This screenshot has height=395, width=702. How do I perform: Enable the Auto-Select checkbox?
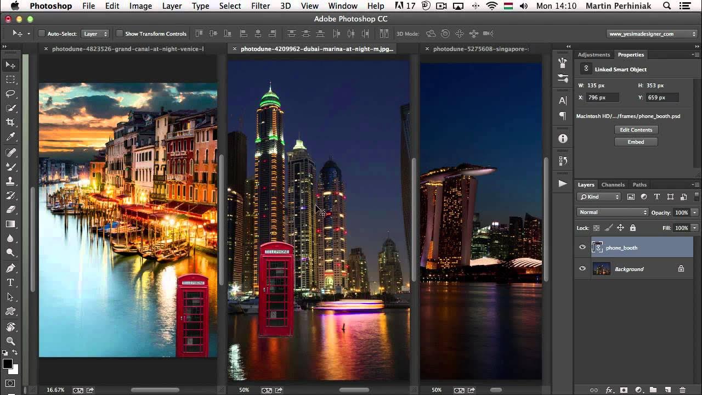pyautogui.click(x=41, y=33)
